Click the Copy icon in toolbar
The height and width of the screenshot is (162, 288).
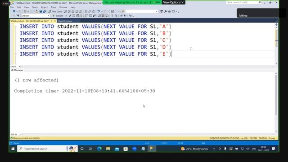90,11
